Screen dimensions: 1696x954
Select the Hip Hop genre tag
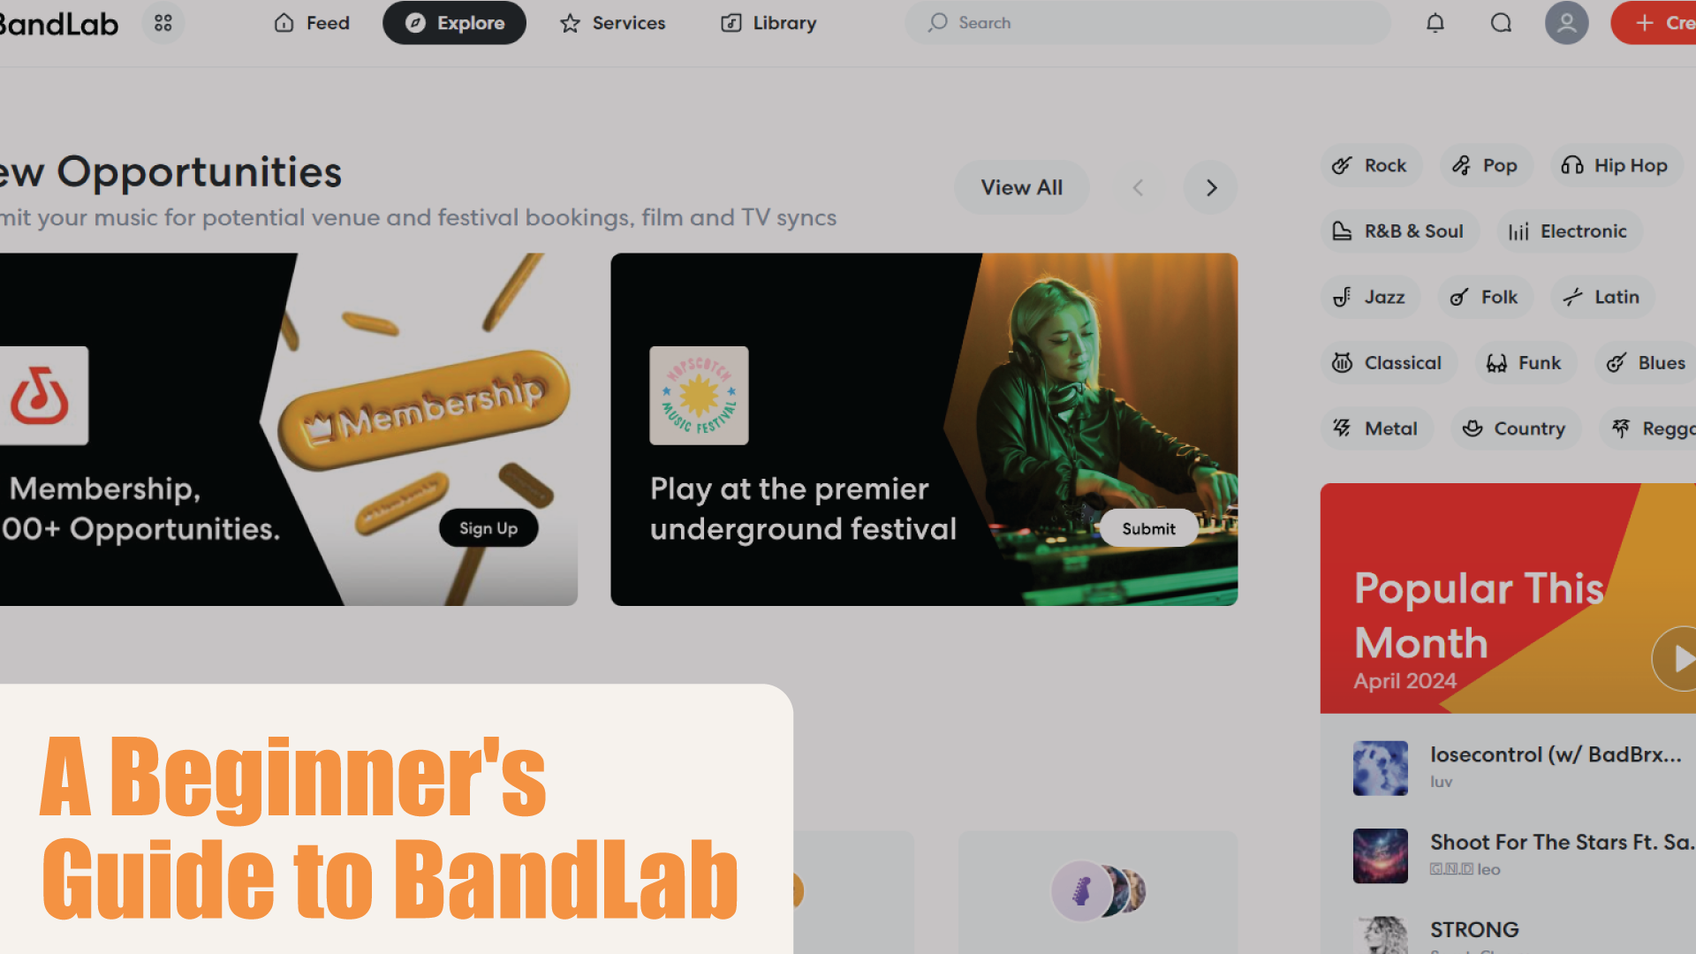(x=1616, y=165)
